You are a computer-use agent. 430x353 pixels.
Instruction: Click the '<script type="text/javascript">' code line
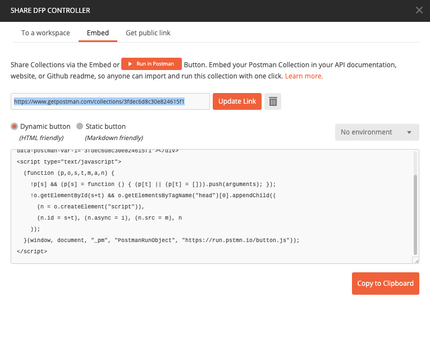click(x=69, y=162)
